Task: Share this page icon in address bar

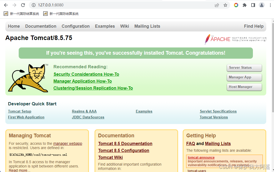Action: pyautogui.click(x=217, y=5)
